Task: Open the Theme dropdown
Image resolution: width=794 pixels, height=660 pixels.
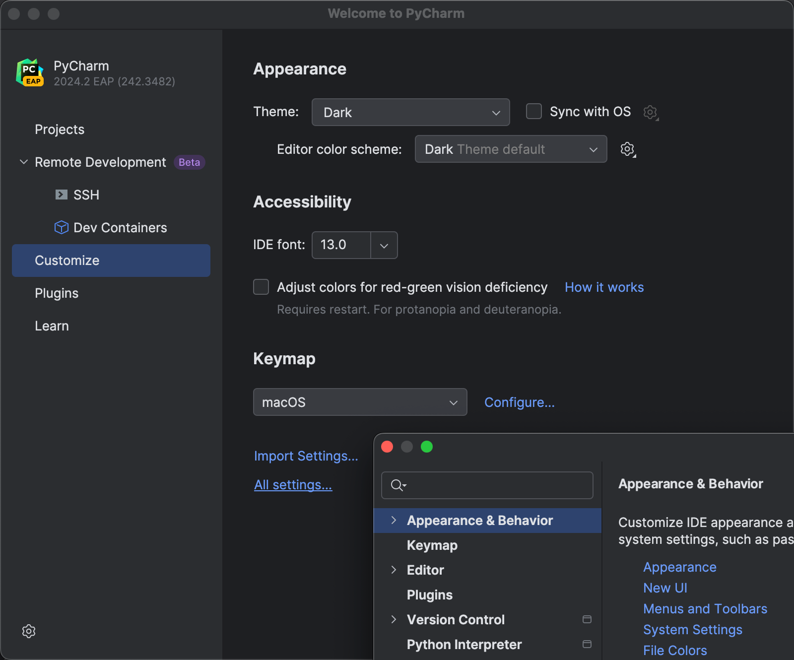Action: pyautogui.click(x=410, y=112)
